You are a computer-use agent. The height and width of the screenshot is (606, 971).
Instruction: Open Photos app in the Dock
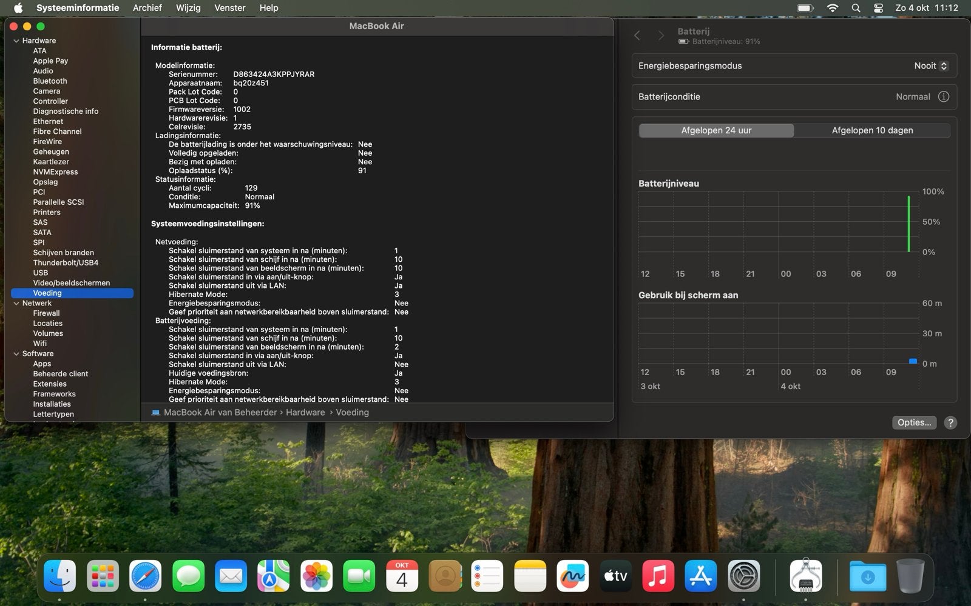pyautogui.click(x=317, y=576)
